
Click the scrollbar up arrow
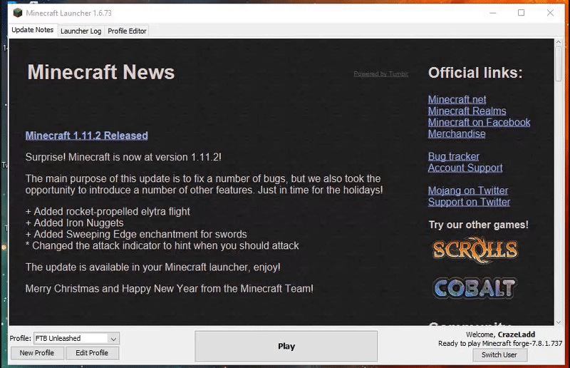[x=559, y=42]
